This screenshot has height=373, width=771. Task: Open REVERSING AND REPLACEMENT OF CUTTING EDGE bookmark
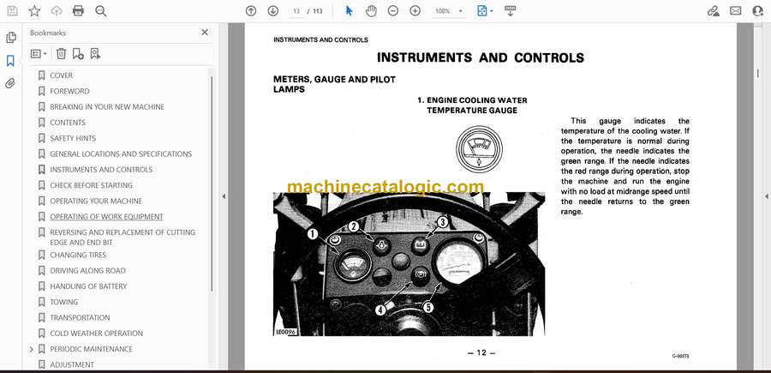[123, 238]
